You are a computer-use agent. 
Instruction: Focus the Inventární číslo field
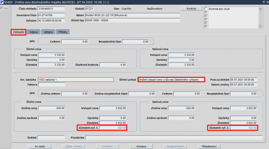pos(51,15)
